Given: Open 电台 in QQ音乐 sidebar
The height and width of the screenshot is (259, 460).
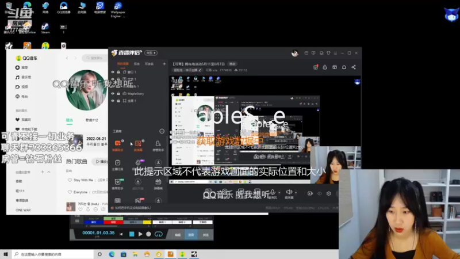Looking at the screenshot, I should coord(21,96).
